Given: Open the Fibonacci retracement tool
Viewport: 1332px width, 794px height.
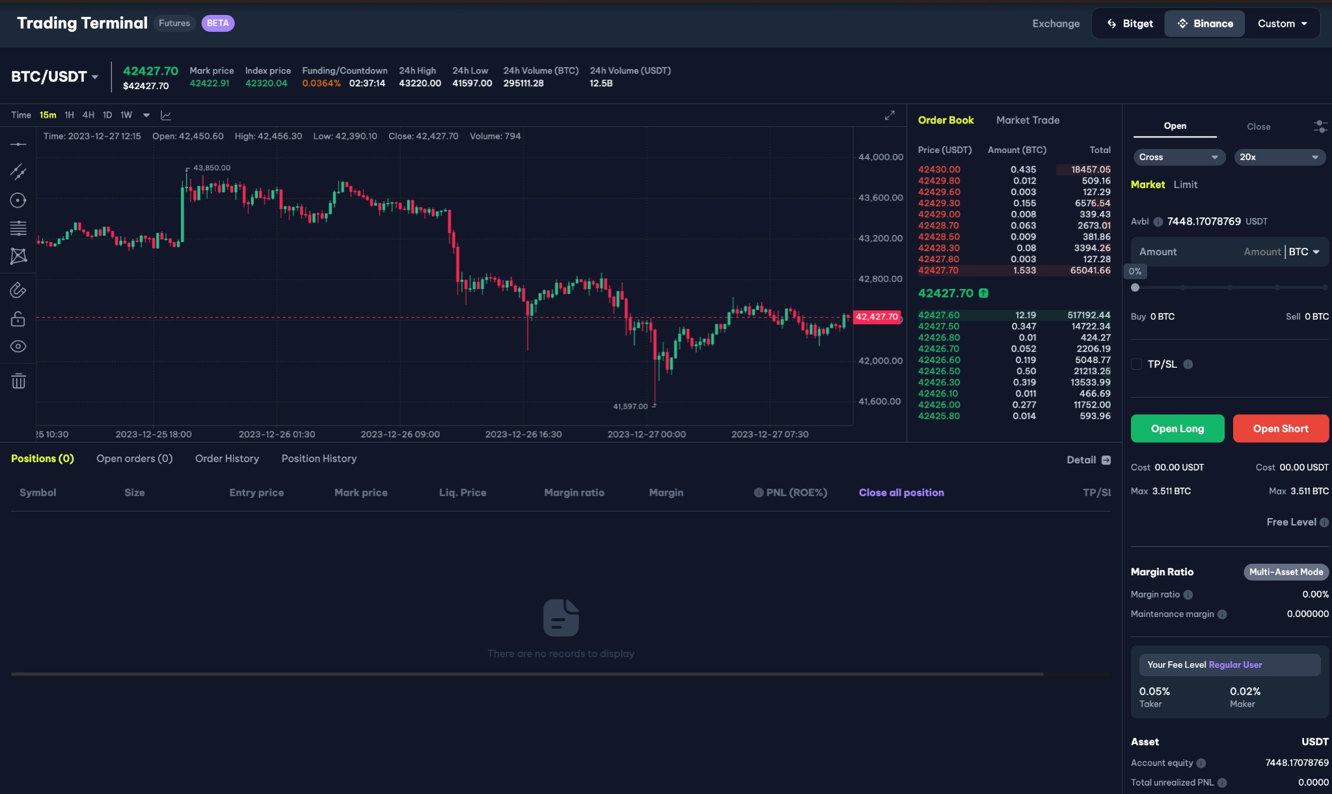Looking at the screenshot, I should point(18,228).
